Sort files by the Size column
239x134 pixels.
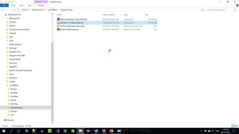tap(146, 15)
